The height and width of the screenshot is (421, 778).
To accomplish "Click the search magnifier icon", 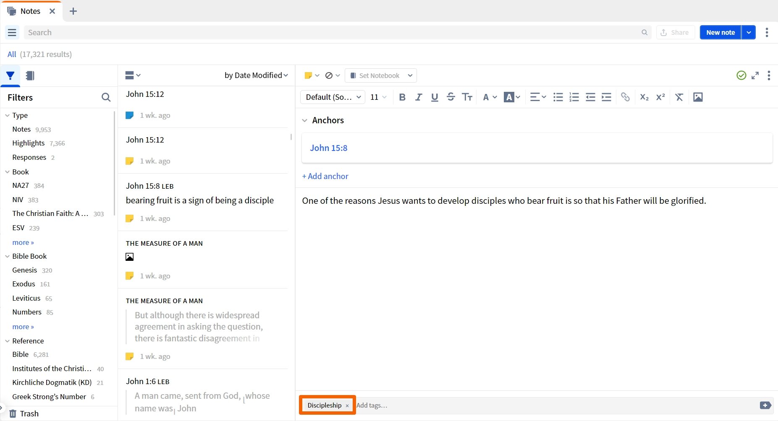I will (644, 32).
